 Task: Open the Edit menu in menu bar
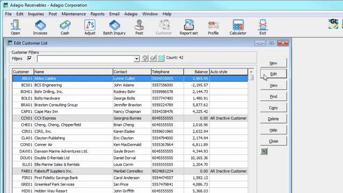click(20, 14)
